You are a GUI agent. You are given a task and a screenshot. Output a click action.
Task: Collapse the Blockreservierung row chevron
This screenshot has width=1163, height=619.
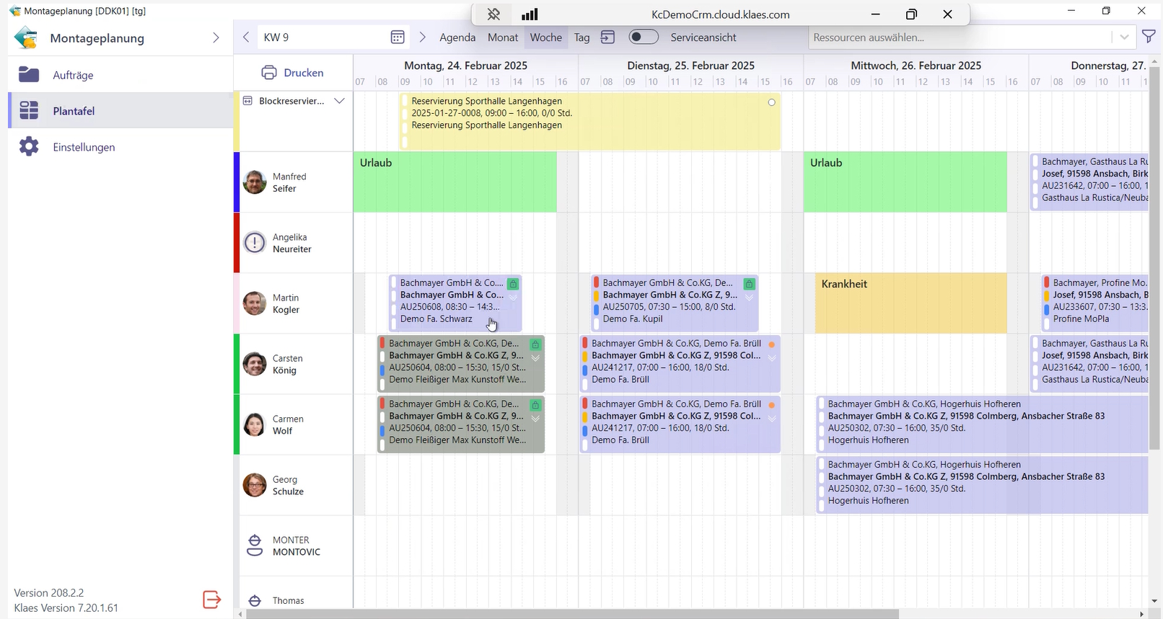(x=339, y=101)
